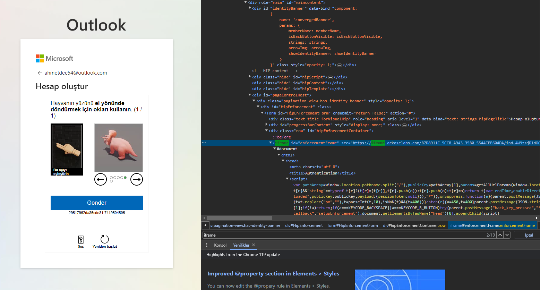Click İptal to cancel the search
This screenshot has height=290, width=540.
click(x=529, y=235)
